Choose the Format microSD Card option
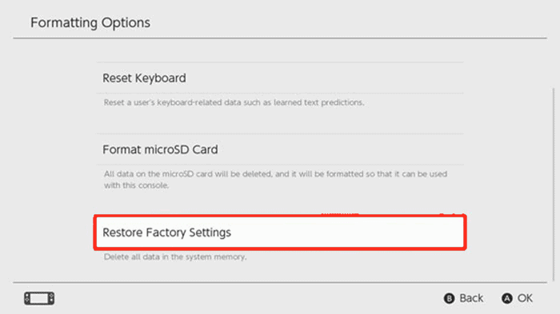This screenshot has height=314, width=560. click(280, 149)
